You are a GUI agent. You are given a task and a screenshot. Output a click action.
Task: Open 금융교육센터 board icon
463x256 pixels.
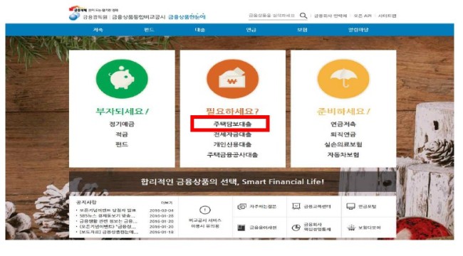(296, 206)
